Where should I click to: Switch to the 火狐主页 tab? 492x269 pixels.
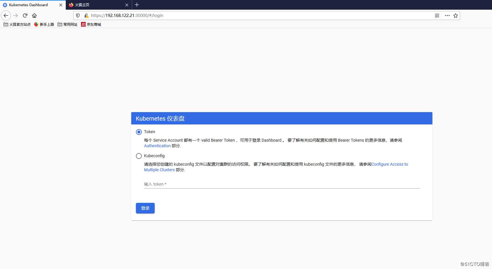pos(99,5)
